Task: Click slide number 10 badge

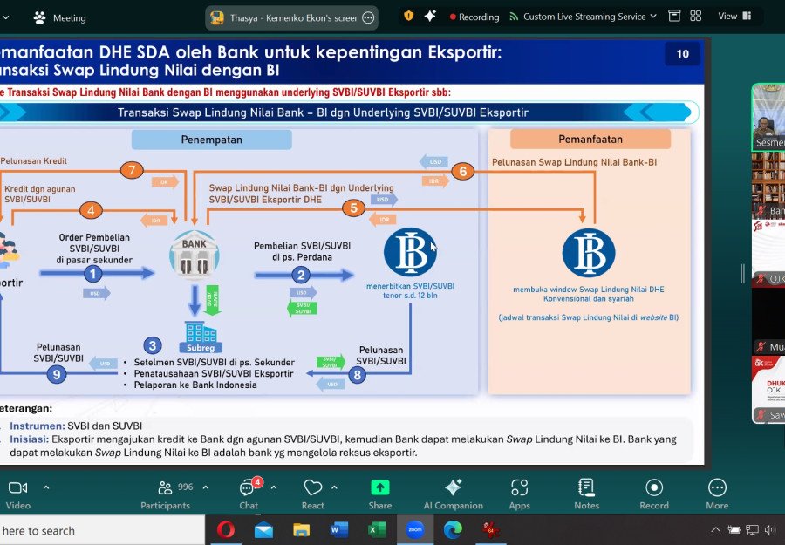Action: click(x=682, y=54)
